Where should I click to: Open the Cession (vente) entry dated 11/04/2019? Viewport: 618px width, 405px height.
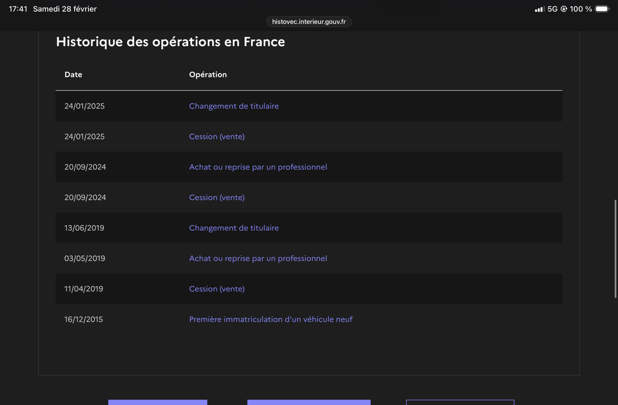tap(217, 289)
